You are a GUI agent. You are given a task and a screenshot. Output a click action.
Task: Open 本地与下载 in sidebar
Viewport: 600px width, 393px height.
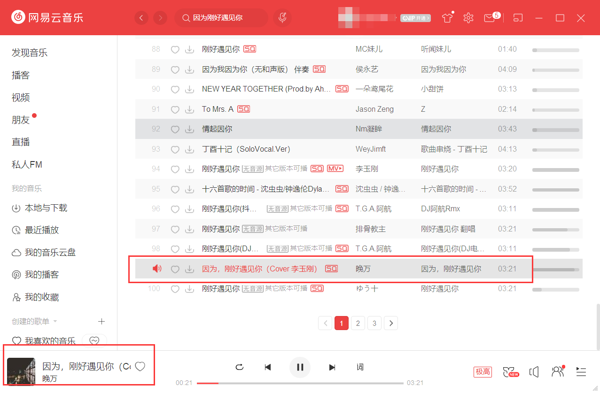[39, 208]
